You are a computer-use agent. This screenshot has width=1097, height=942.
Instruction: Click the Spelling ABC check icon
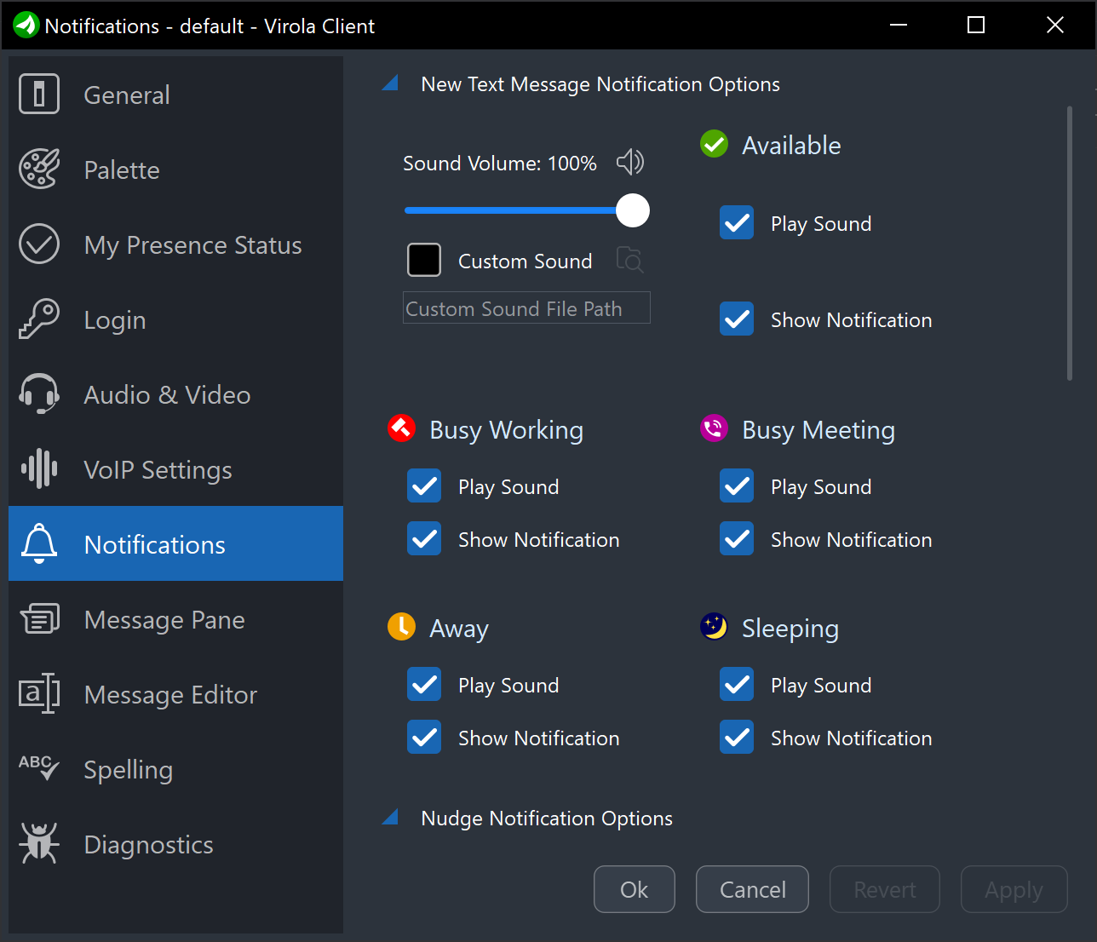[x=39, y=768]
